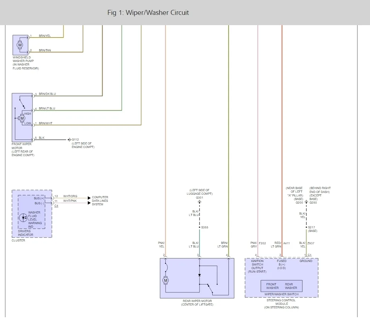Click the CLUSTER caption below the dashed box
The height and width of the screenshot is (325, 370).
(18, 240)
